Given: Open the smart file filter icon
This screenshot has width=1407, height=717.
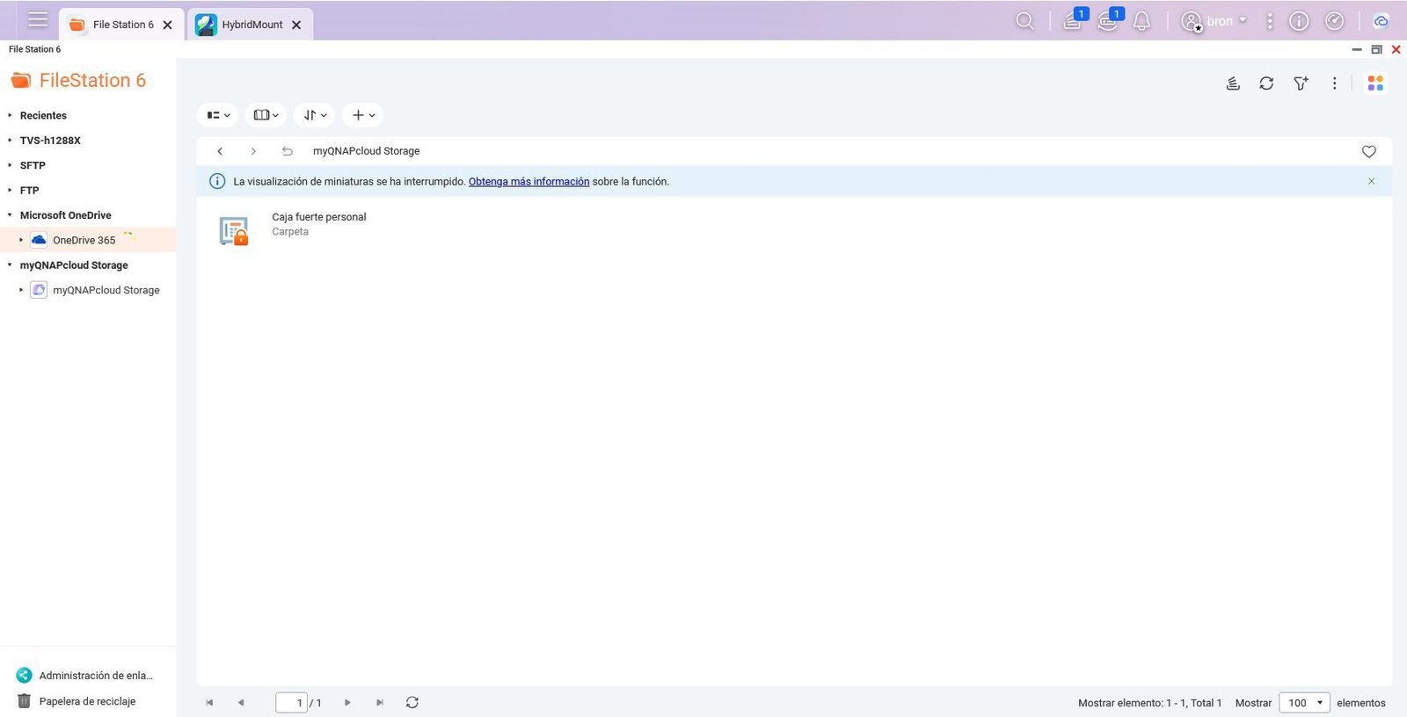Looking at the screenshot, I should (1301, 83).
